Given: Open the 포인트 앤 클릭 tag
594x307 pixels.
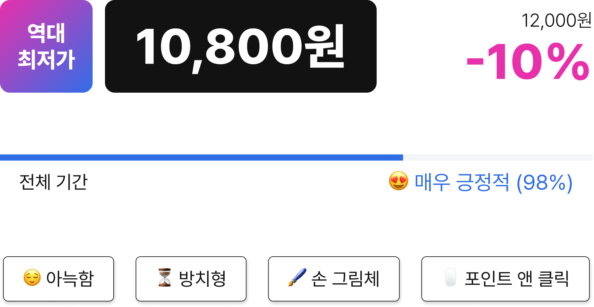Looking at the screenshot, I should click(505, 279).
